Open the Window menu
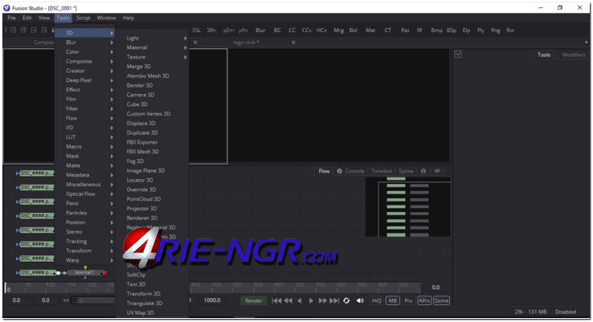This screenshot has width=593, height=322. pos(106,18)
